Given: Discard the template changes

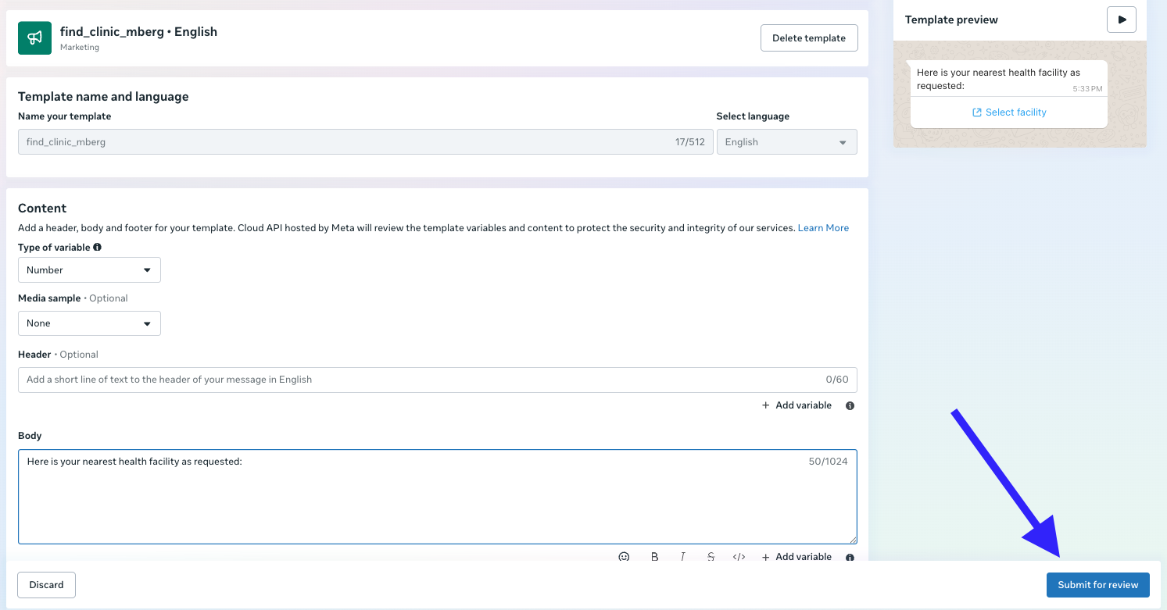Looking at the screenshot, I should [x=46, y=585].
